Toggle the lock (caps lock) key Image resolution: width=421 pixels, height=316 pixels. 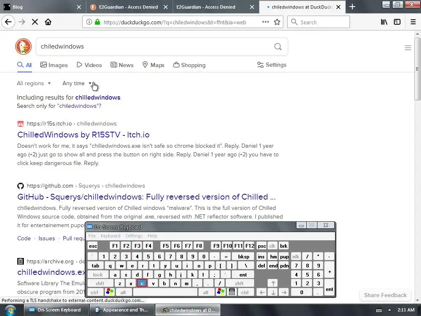click(x=98, y=274)
